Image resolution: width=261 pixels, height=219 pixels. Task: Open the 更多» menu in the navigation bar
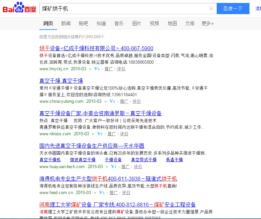(207, 23)
